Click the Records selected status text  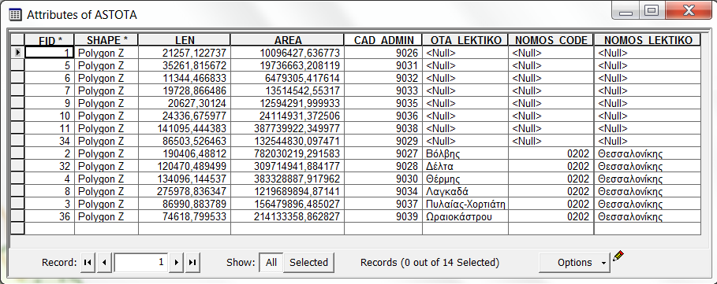[x=430, y=263]
